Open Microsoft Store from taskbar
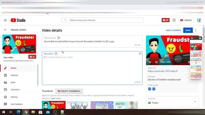 click(40, 112)
